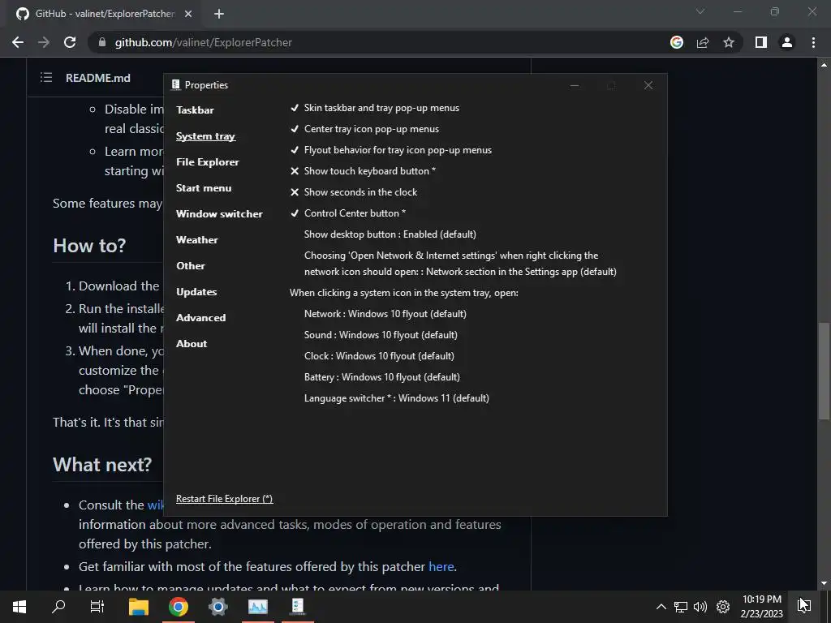This screenshot has width=831, height=623.
Task: Change Sound flyout option
Action: pos(381,335)
